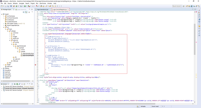Click the Debug perspective icon at top right
The height and width of the screenshot is (108, 201).
(x=194, y=6)
